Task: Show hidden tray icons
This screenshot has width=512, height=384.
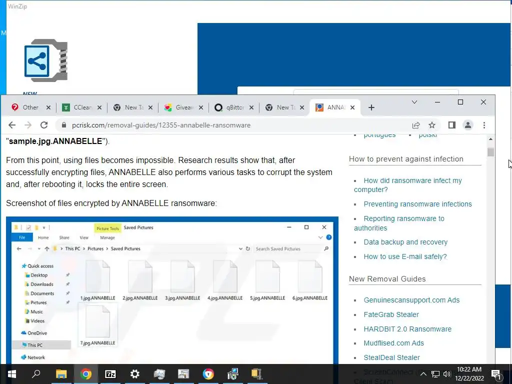Action: coord(423,374)
